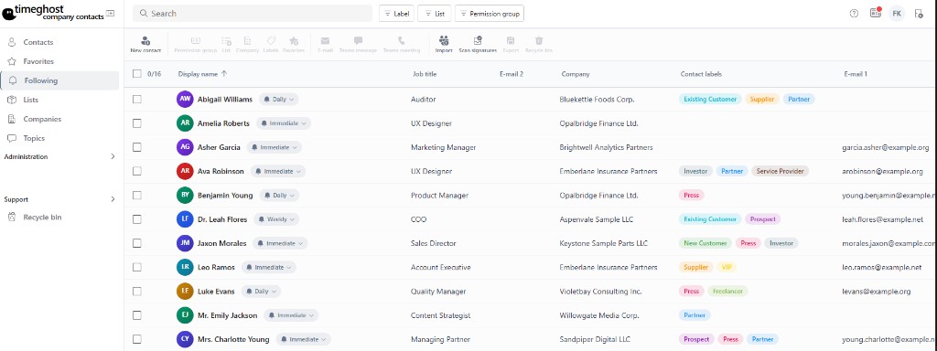Viewport: 937px width, 351px height.
Task: Click Dr. Leah Flores' LF avatar
Action: [185, 219]
